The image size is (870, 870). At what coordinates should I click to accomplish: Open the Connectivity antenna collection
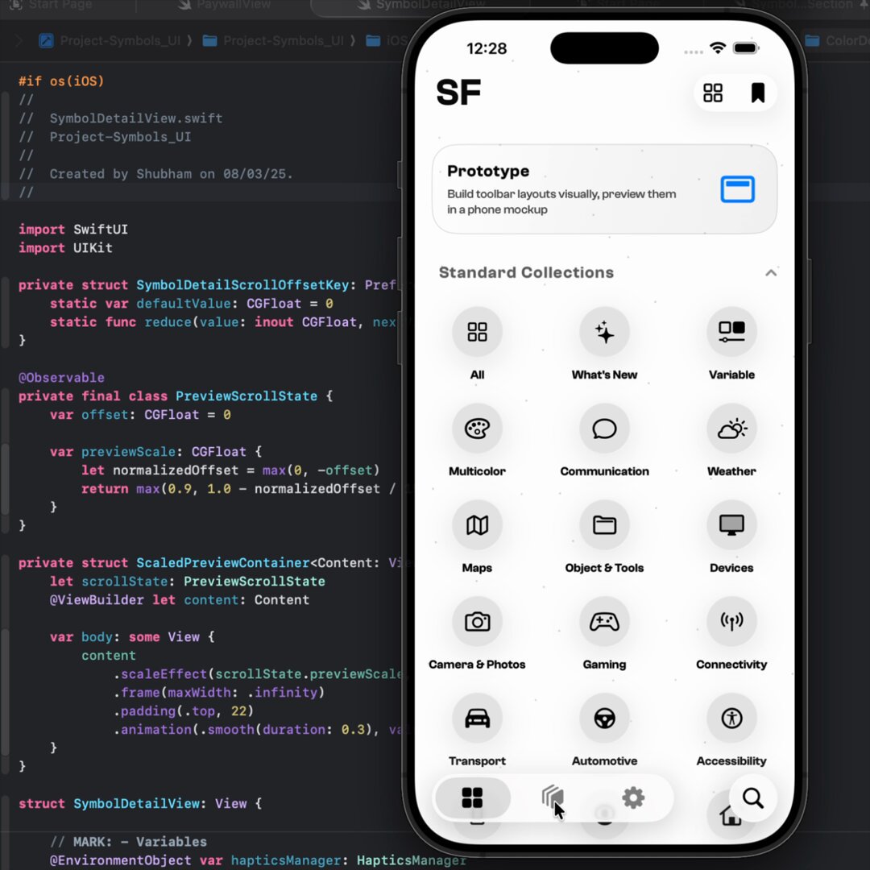click(x=731, y=621)
